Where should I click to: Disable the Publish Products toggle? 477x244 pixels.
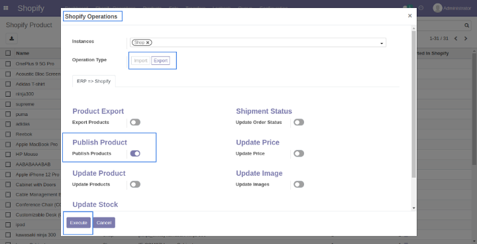(135, 154)
